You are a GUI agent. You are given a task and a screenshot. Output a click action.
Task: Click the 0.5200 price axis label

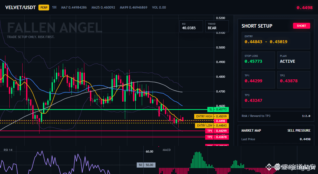click(x=221, y=18)
